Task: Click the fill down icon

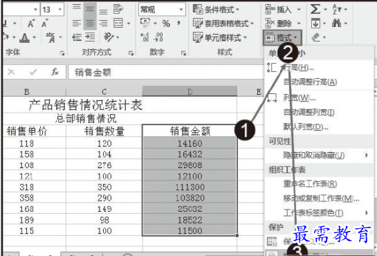Action: click(315, 24)
